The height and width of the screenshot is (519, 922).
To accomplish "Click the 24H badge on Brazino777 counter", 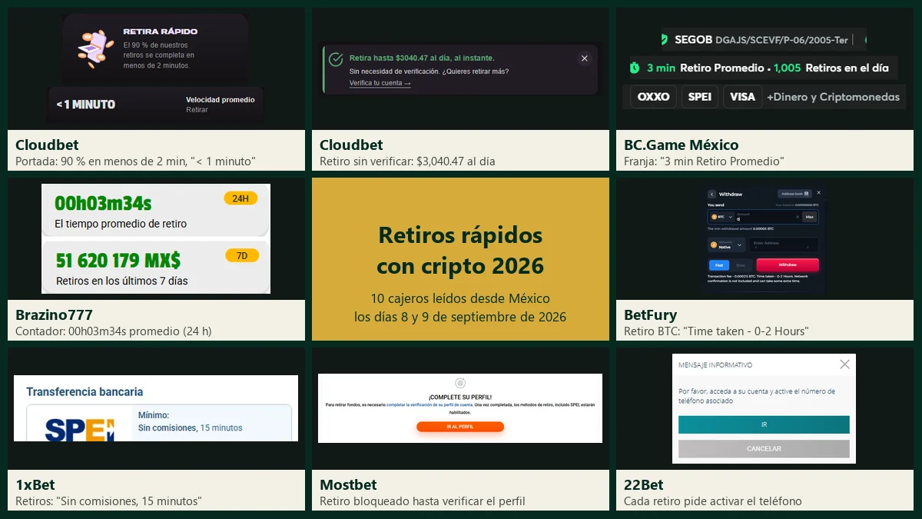I will [240, 198].
